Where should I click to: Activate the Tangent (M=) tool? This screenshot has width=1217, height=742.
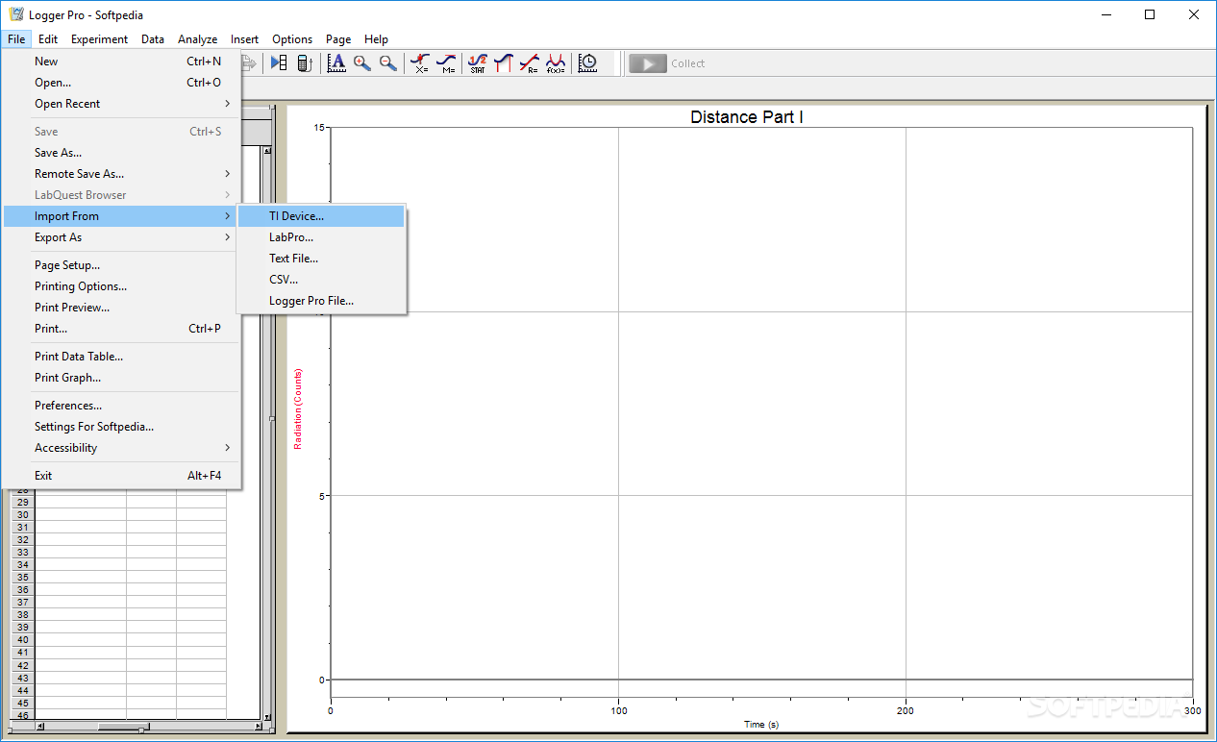click(x=446, y=63)
